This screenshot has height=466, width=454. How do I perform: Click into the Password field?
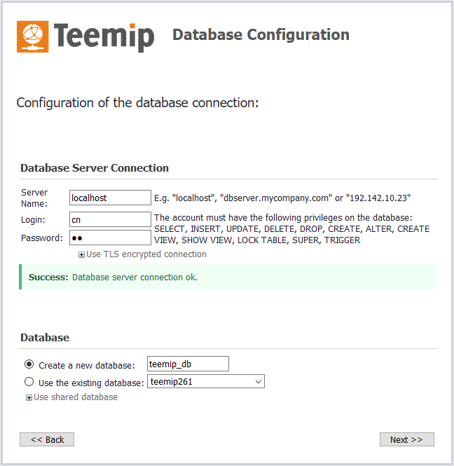110,238
